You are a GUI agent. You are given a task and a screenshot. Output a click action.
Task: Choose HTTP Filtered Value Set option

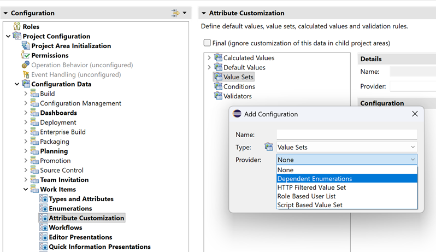click(311, 187)
